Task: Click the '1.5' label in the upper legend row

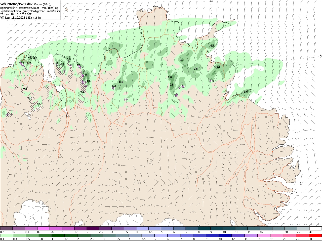Action: (76, 232)
